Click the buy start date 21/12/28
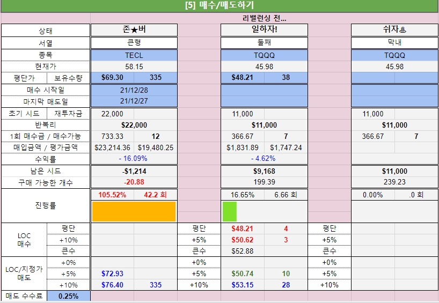This screenshot has height=303, width=439. (x=134, y=90)
